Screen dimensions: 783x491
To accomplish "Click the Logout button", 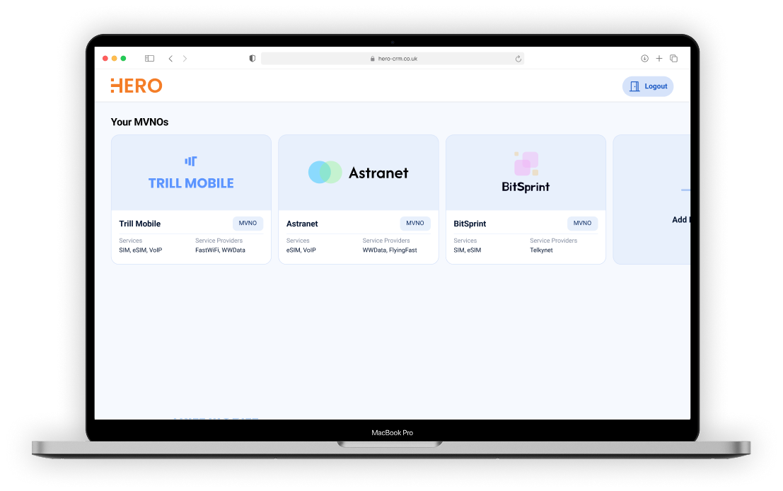I will point(648,86).
